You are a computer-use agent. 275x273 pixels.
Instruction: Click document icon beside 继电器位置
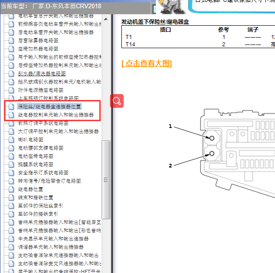11,189
